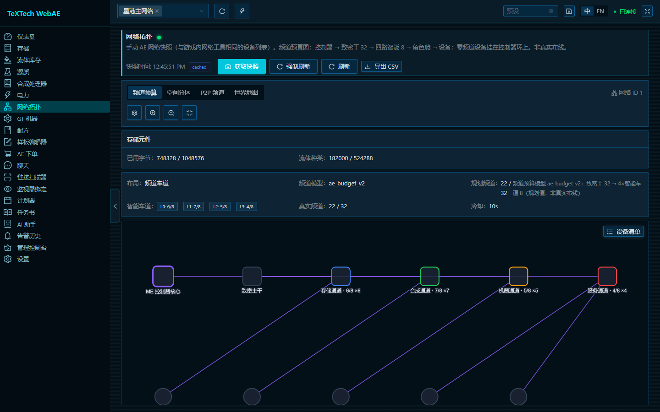Fit the topology graph to view
Screen dimensions: 660x412
click(x=189, y=113)
